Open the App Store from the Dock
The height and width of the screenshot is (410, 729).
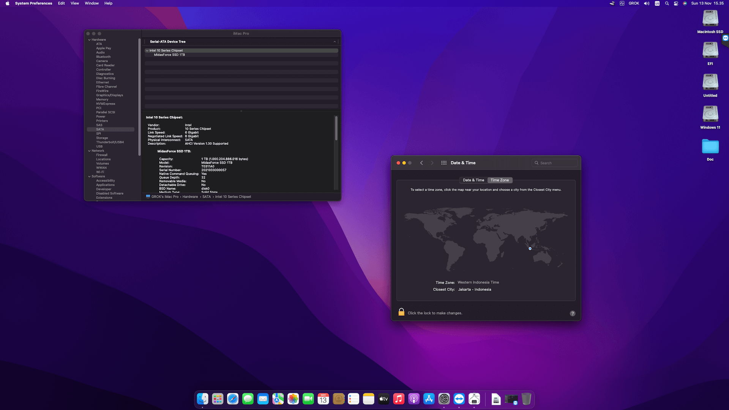point(429,399)
